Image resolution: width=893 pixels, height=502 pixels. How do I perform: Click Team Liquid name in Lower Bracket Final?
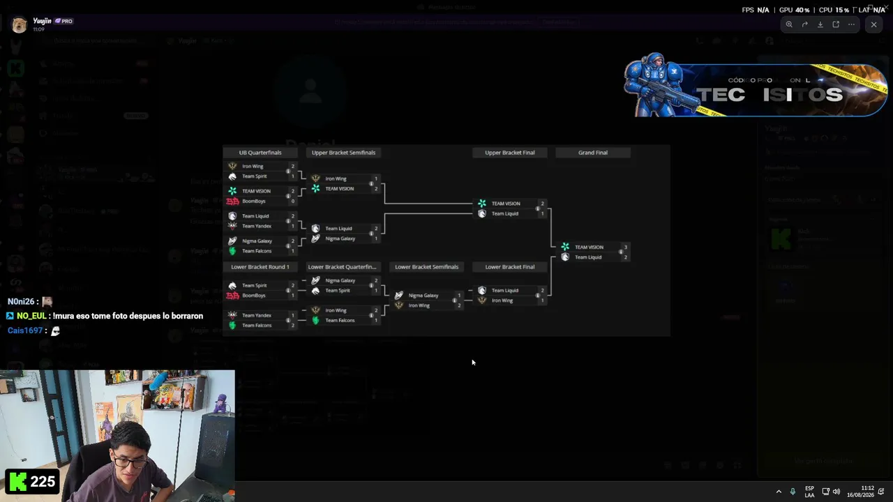(x=505, y=291)
